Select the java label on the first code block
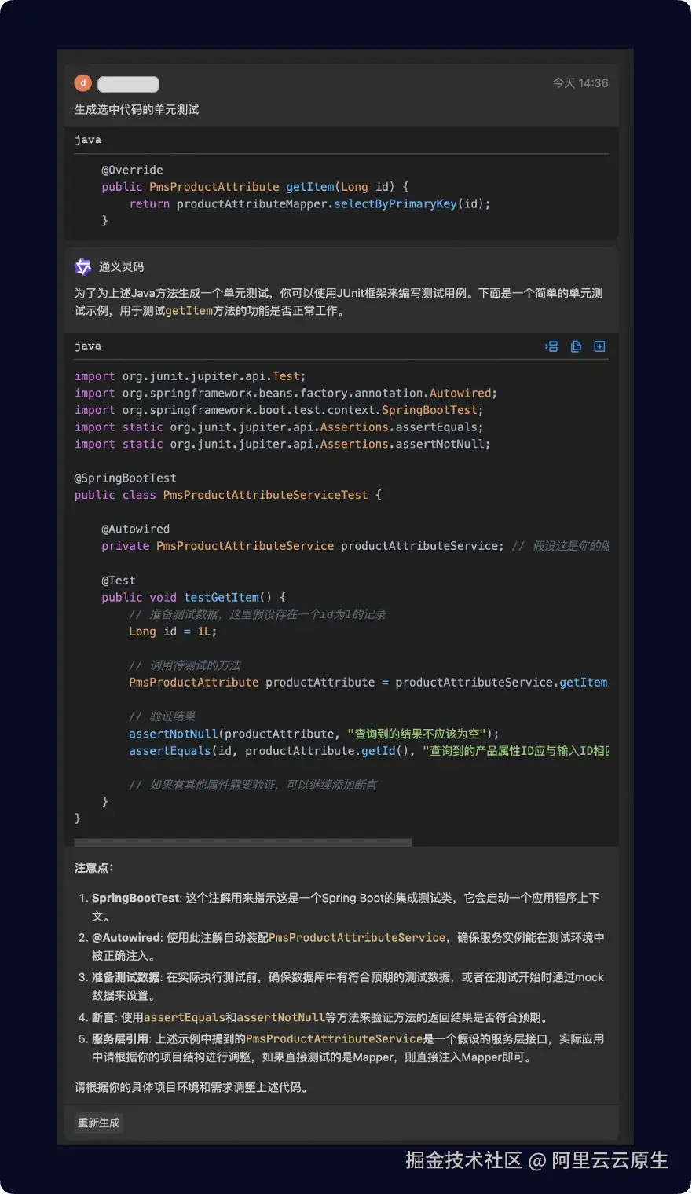This screenshot has height=1194, width=692. (87, 140)
